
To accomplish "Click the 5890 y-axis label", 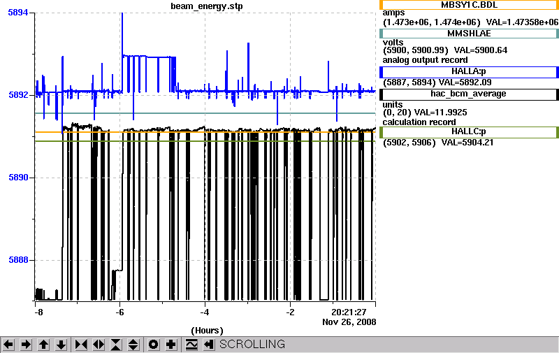I will click(18, 178).
